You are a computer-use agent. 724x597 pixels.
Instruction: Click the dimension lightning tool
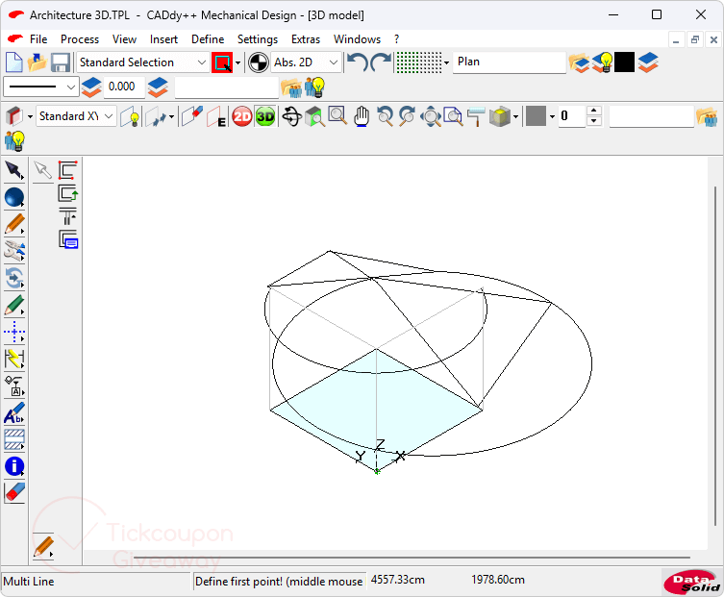tap(14, 359)
